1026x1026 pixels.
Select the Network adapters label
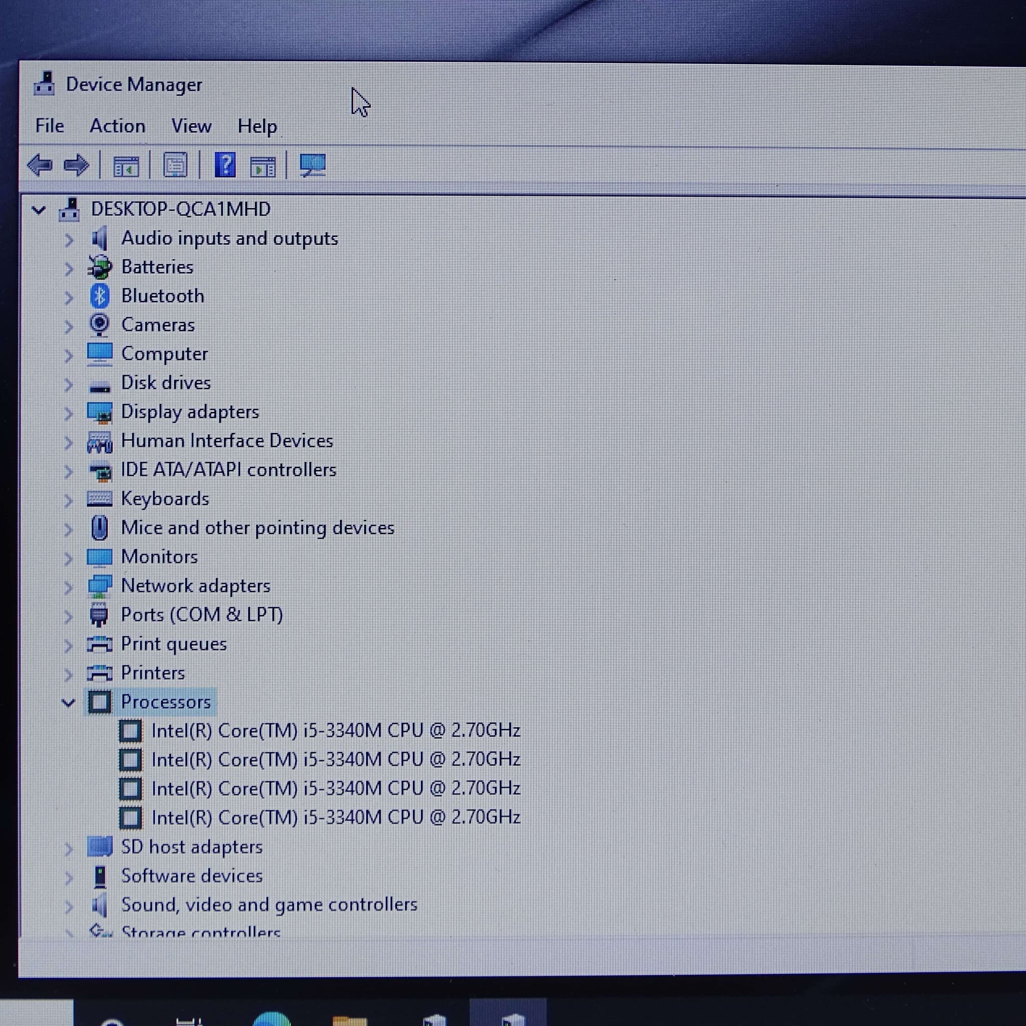pyautogui.click(x=196, y=586)
